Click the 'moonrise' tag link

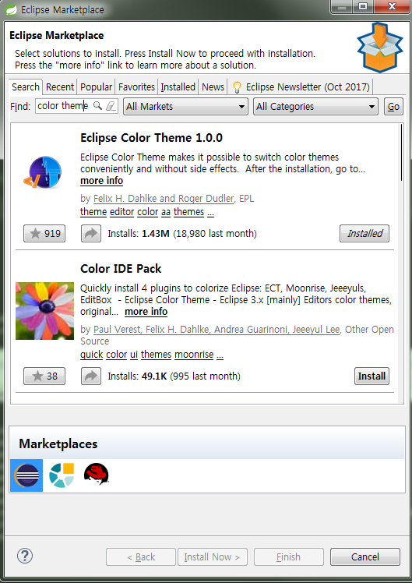coord(194,355)
